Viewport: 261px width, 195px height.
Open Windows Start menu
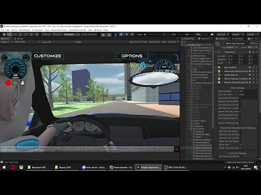click(4, 167)
